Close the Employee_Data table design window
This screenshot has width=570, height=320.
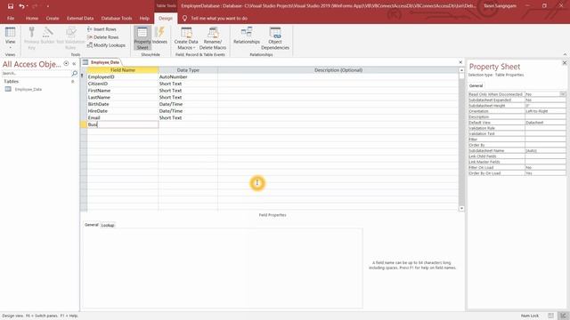click(460, 62)
